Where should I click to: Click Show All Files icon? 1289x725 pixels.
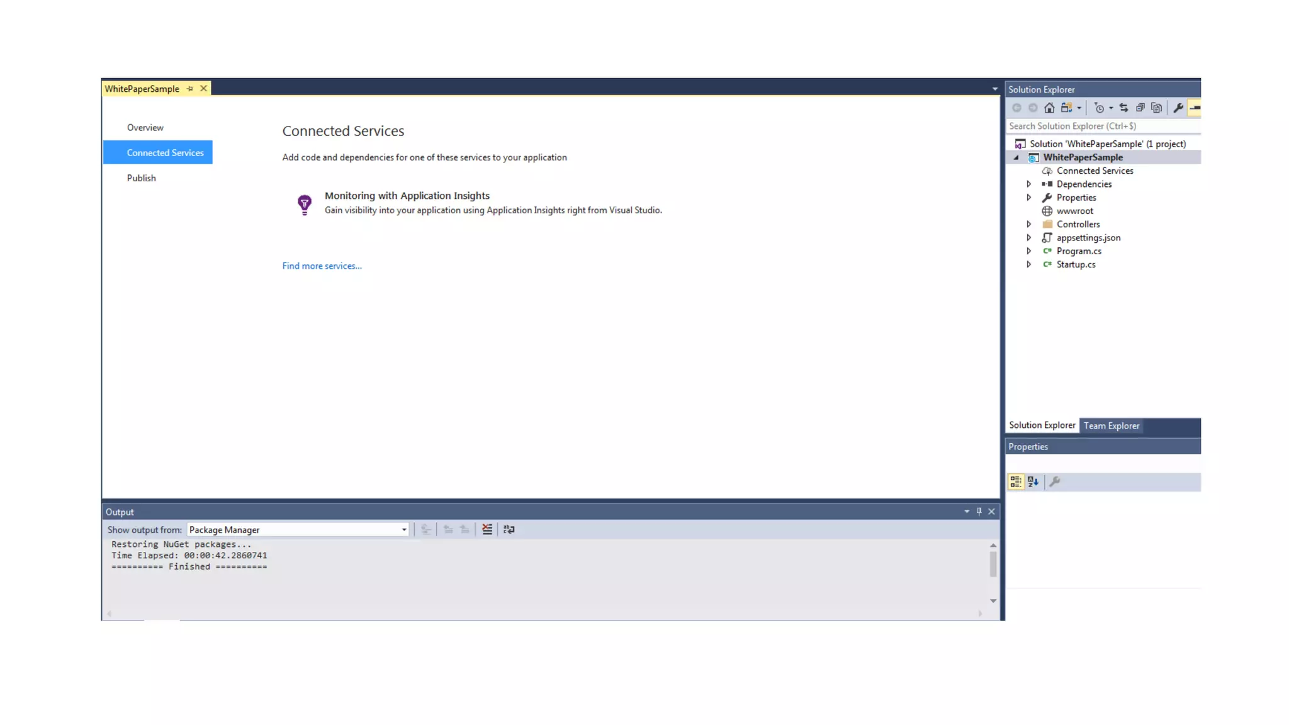[1156, 108]
